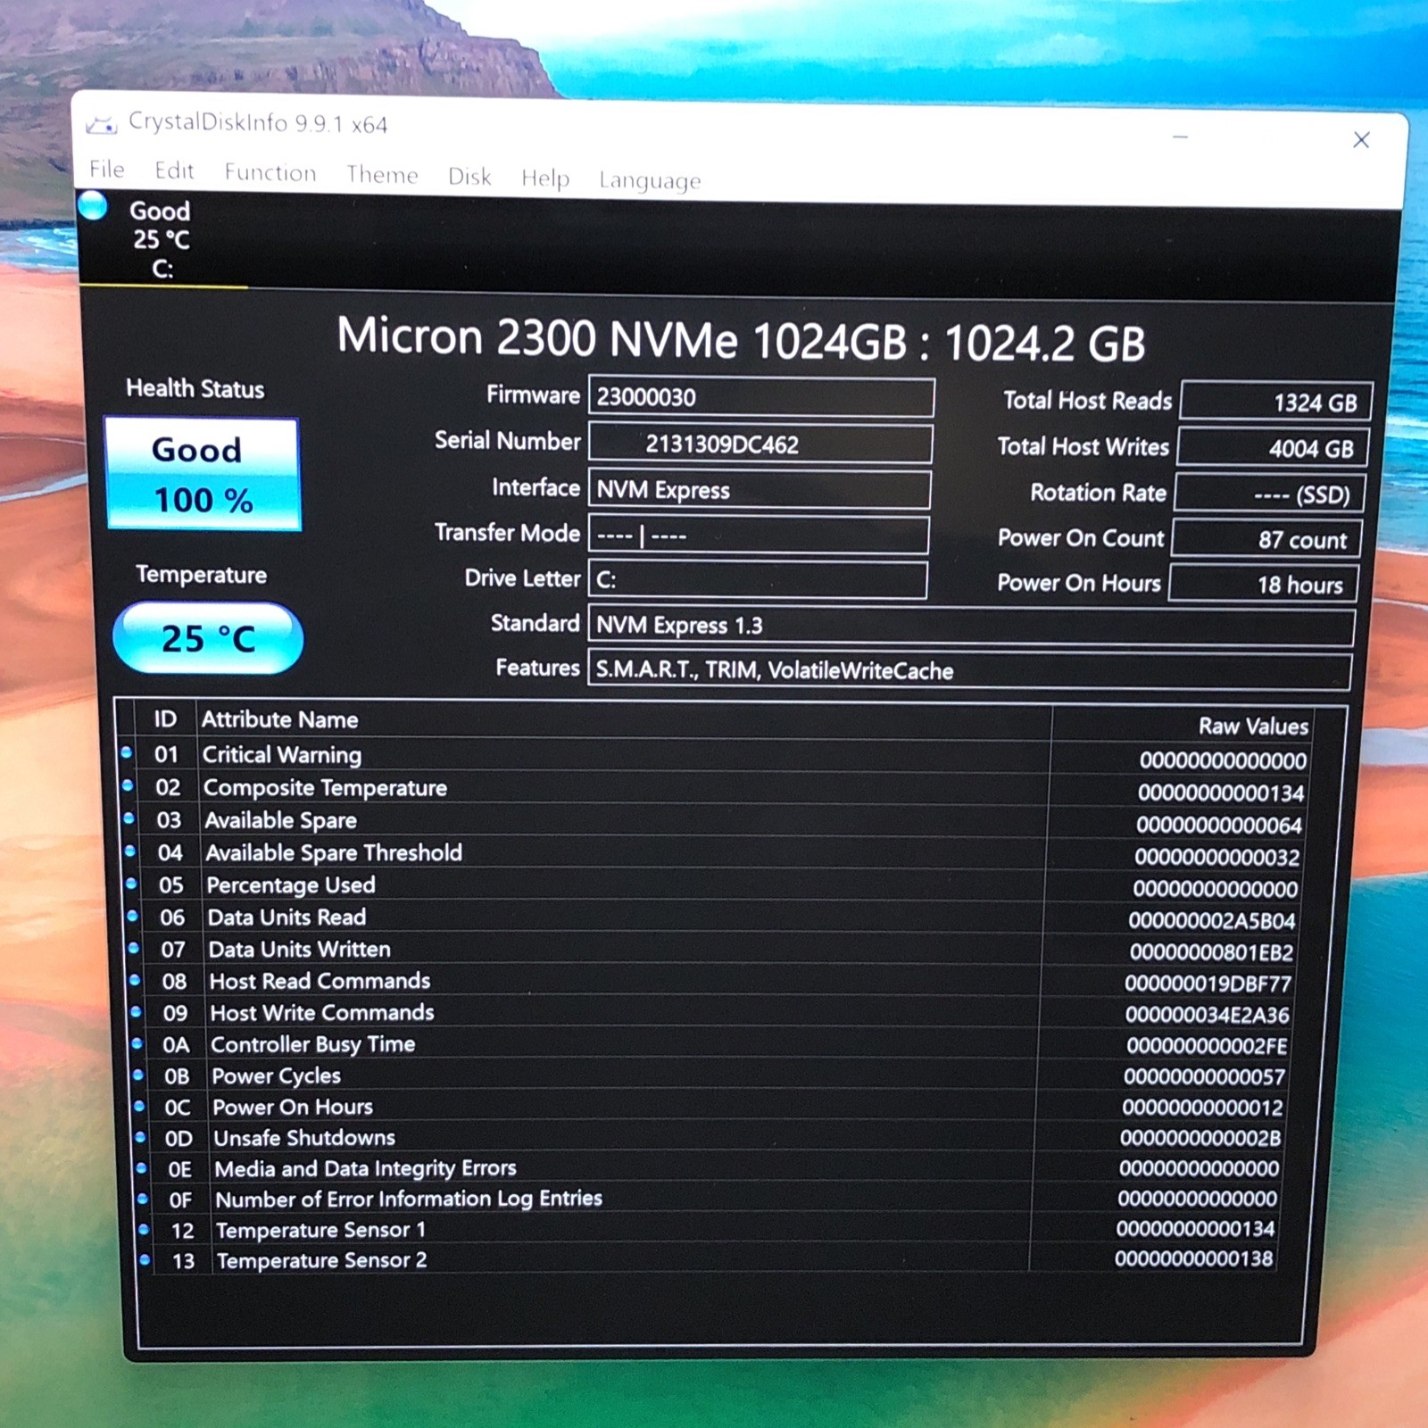1428x1428 pixels.
Task: Click Power On Count value 87 count
Action: 1266,539
